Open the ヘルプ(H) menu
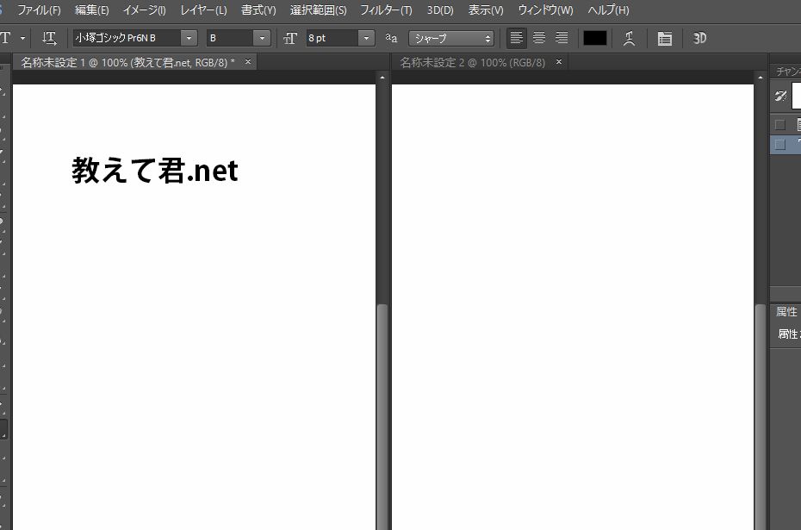 tap(608, 10)
